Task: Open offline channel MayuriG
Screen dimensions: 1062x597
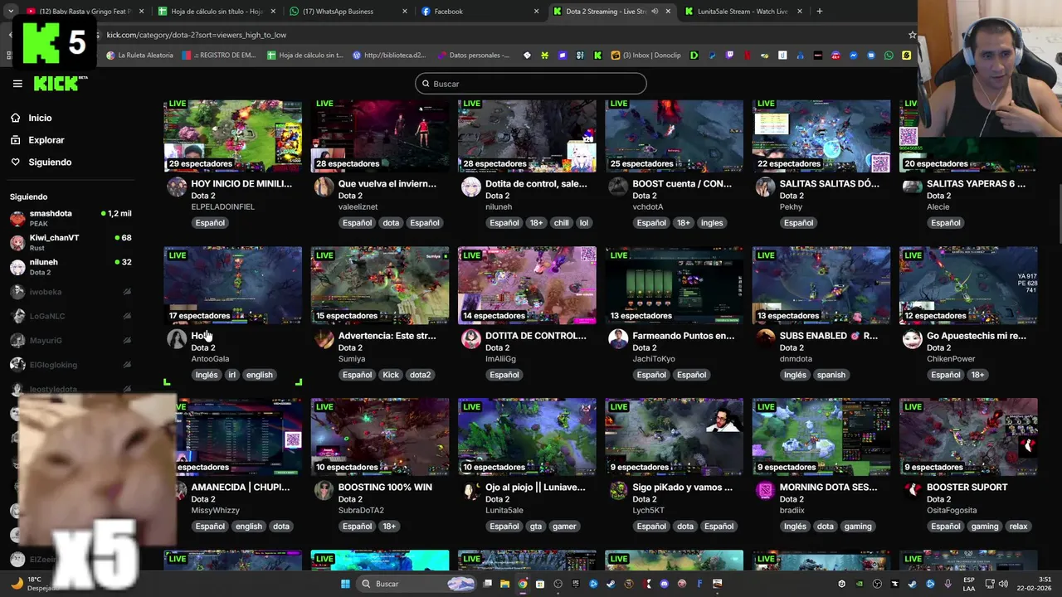Action: (x=71, y=340)
